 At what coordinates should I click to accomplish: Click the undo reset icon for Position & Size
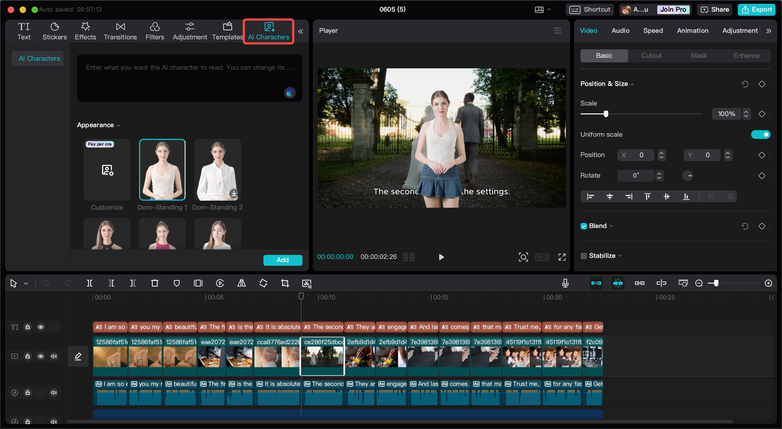click(x=745, y=84)
